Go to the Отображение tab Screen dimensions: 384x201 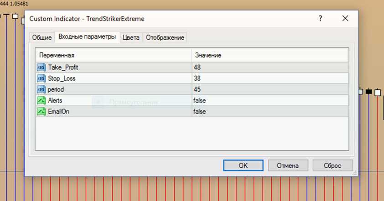click(165, 38)
